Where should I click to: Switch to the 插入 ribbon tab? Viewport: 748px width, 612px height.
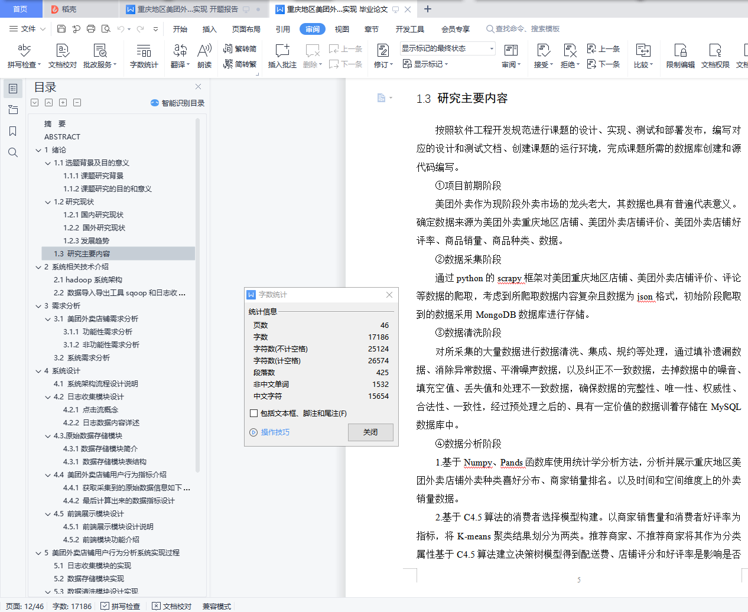pyautogui.click(x=210, y=29)
